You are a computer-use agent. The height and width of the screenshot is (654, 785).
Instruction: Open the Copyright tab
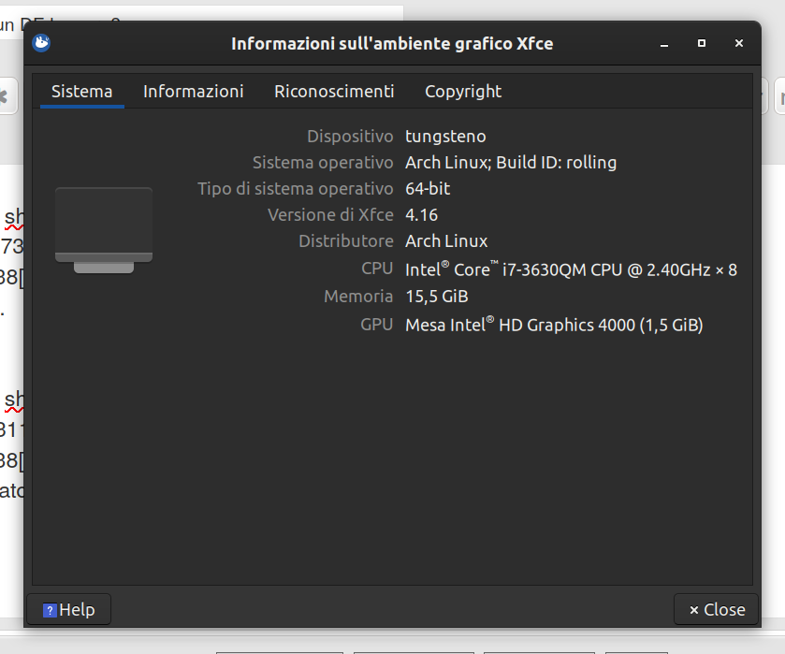tap(463, 92)
